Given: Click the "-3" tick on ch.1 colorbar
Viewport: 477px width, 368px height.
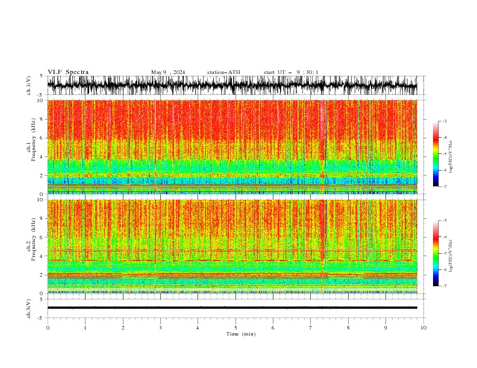Looking at the screenshot, I should coord(444,121).
